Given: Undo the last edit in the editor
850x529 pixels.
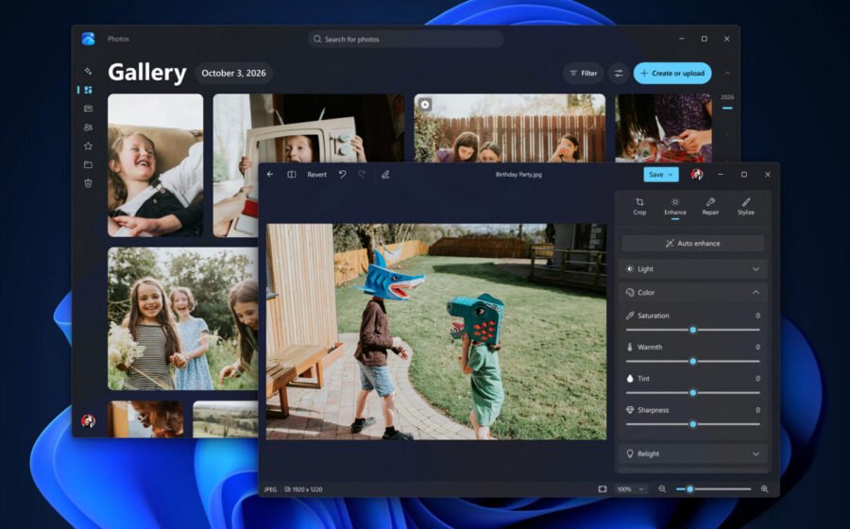Looking at the screenshot, I should [343, 175].
